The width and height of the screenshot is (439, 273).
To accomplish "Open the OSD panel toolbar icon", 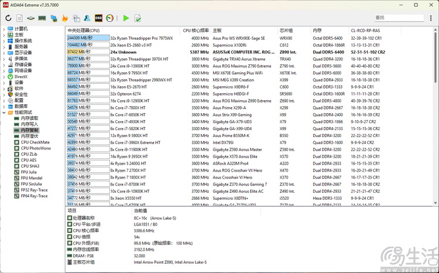I will (x=98, y=18).
